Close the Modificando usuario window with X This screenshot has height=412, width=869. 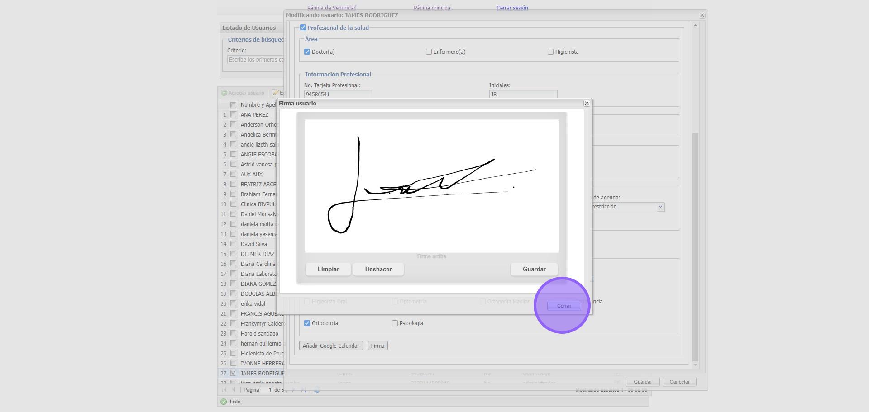pyautogui.click(x=702, y=15)
